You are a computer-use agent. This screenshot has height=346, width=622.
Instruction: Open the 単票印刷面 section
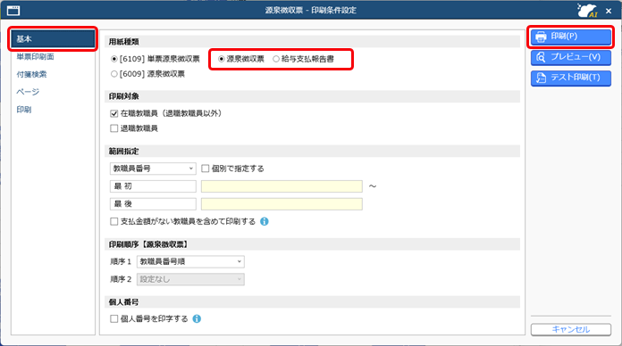pos(36,56)
